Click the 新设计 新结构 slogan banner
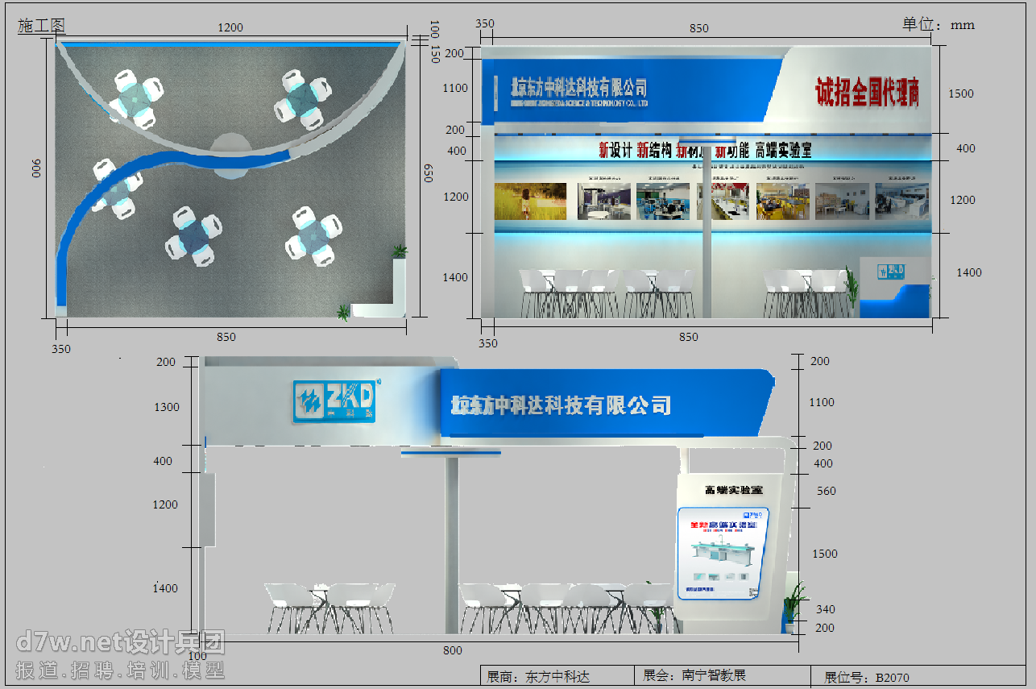1036x689 pixels. click(705, 150)
